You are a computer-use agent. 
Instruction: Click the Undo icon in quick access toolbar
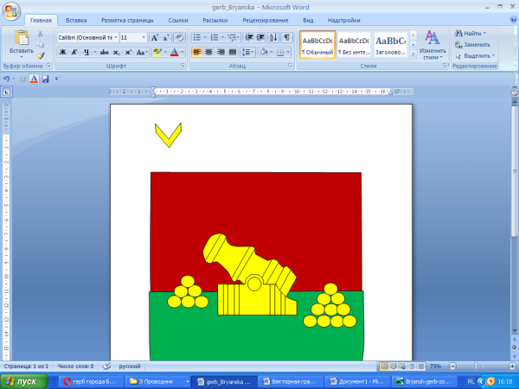(7, 79)
